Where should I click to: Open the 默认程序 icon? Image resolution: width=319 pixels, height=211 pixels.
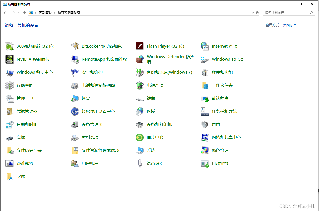click(205, 98)
